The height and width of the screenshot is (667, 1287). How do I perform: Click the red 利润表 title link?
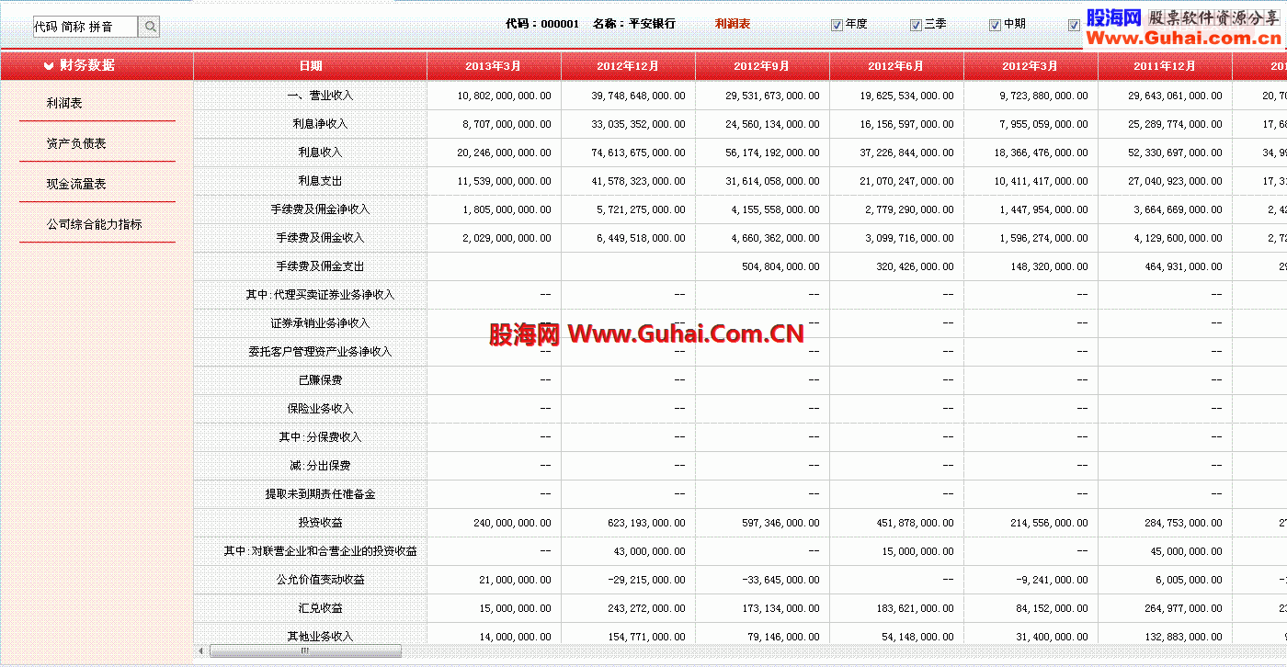tap(733, 24)
